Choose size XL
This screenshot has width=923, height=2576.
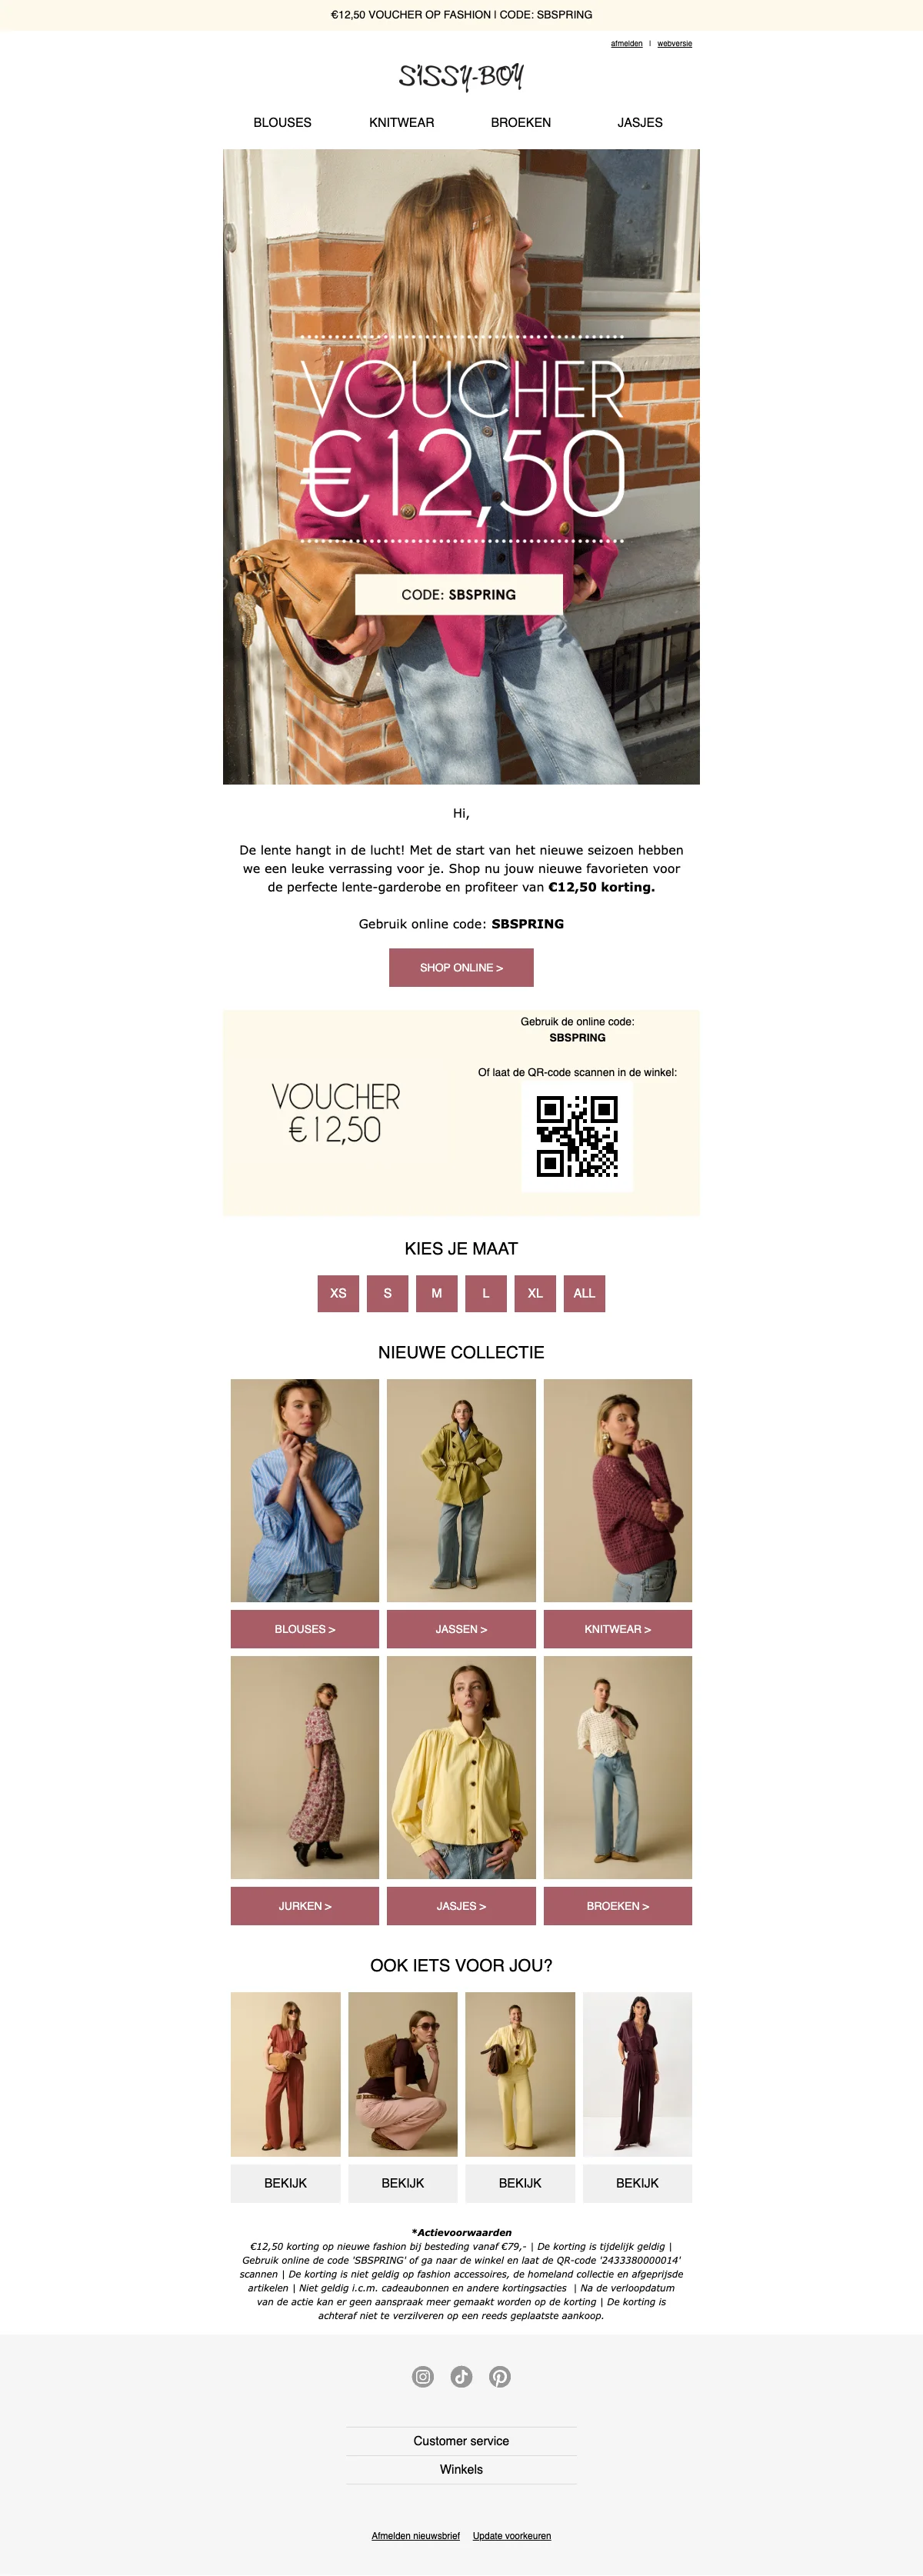click(535, 1293)
